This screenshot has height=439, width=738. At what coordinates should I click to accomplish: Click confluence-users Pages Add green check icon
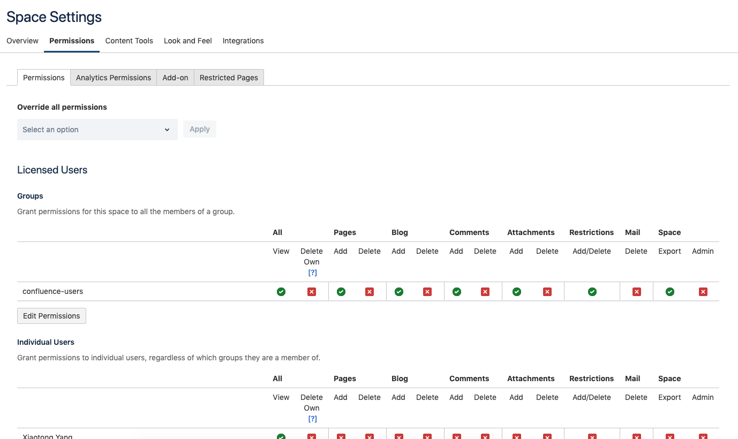pyautogui.click(x=341, y=292)
